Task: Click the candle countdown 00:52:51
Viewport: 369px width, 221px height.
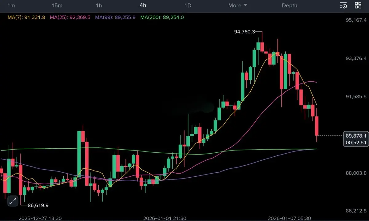Action: pos(356,143)
